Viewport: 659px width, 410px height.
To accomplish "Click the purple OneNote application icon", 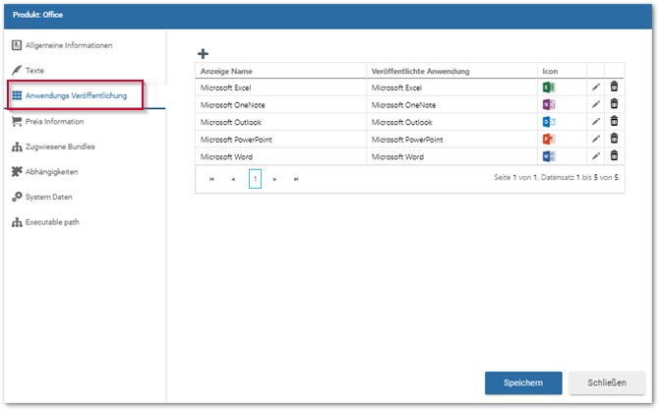I will coord(549,104).
